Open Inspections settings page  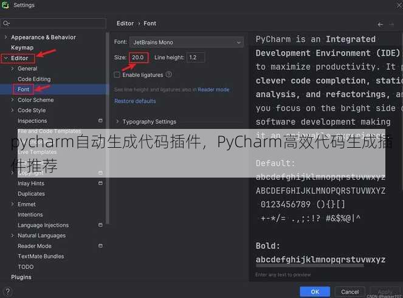click(32, 120)
